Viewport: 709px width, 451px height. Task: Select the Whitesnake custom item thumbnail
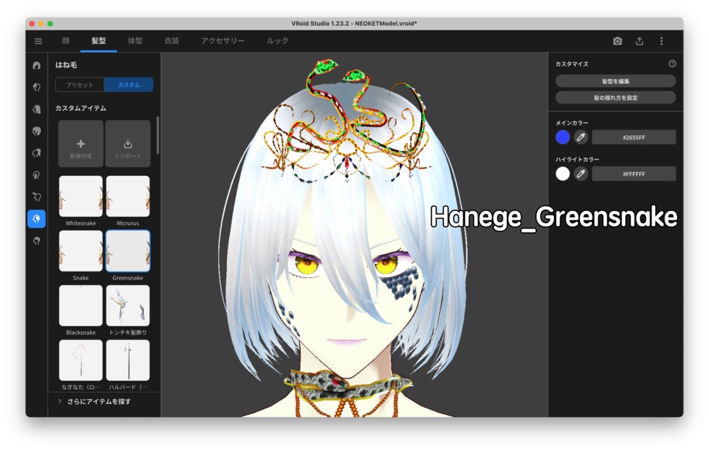(80, 197)
